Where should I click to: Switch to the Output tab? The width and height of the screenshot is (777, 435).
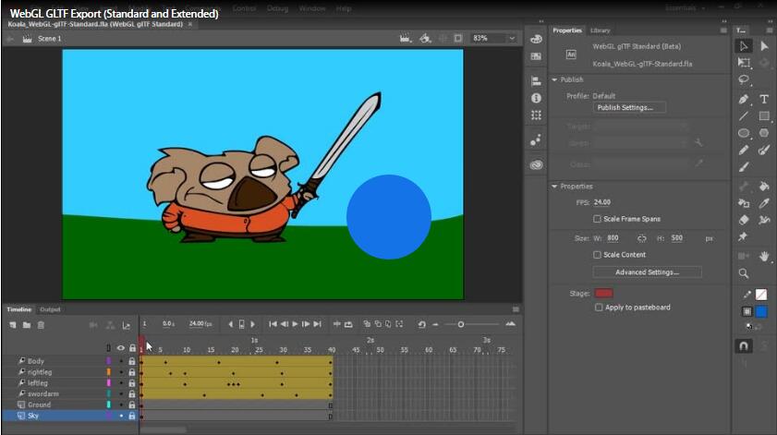[x=50, y=309]
